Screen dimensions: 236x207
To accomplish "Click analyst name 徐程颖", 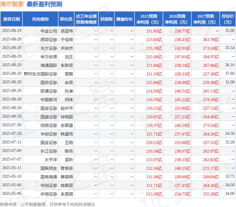I will [x=67, y=117].
